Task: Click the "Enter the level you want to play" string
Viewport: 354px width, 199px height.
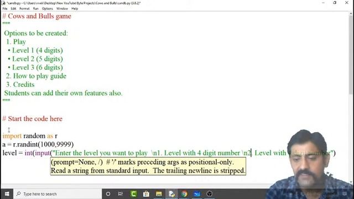Action: point(101,153)
